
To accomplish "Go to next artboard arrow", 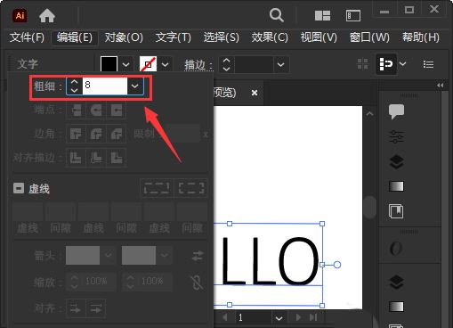I will tap(298, 317).
